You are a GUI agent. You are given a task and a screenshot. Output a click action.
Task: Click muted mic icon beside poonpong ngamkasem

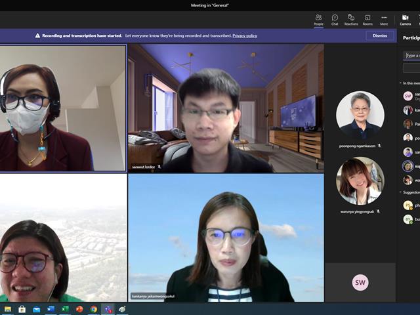click(379, 146)
